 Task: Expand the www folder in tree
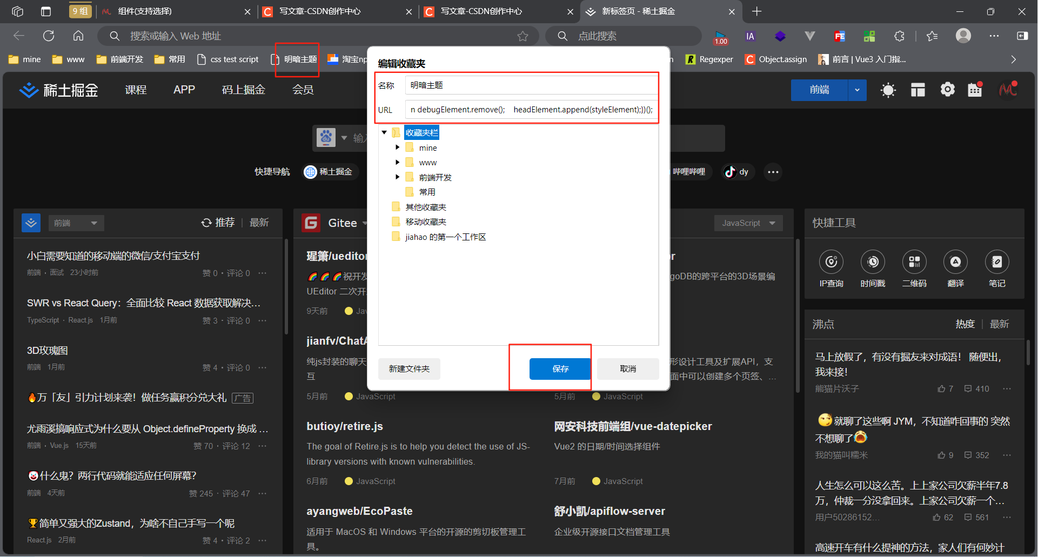coord(397,162)
